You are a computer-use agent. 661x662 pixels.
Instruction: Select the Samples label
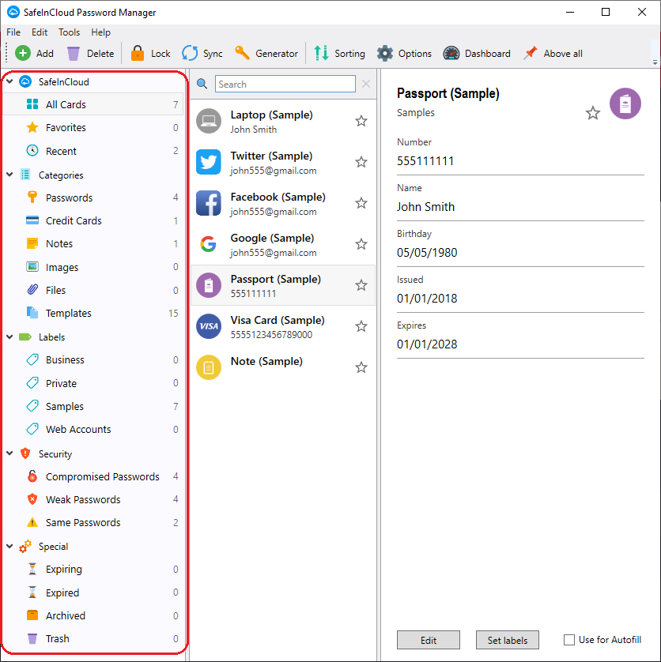click(x=93, y=406)
